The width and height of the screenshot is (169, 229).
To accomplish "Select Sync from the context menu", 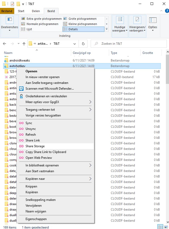I will coord(29,123).
